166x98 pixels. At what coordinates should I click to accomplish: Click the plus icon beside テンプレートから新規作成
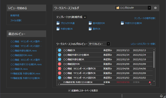(x=85, y=17)
